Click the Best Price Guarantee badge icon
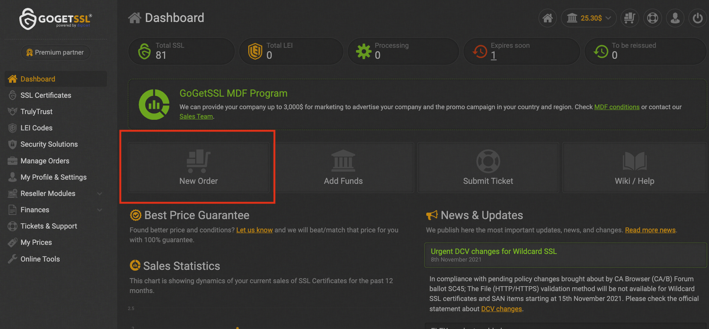The width and height of the screenshot is (709, 329). (x=135, y=215)
